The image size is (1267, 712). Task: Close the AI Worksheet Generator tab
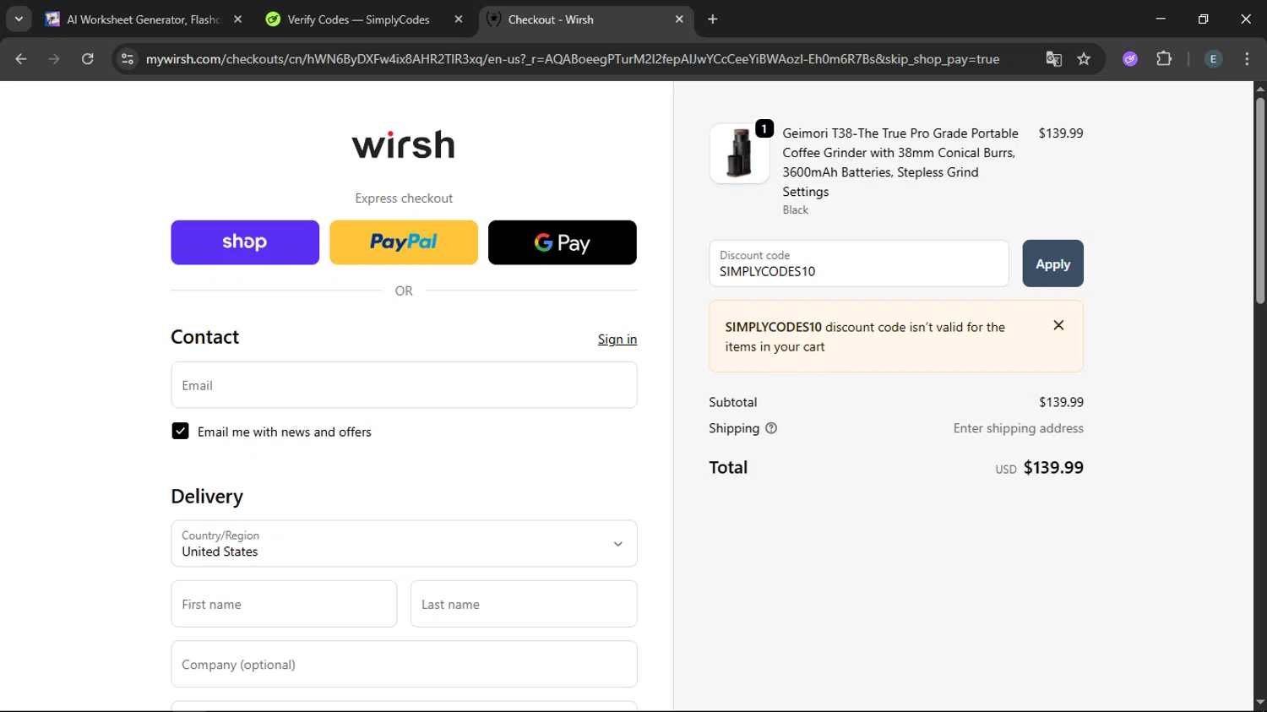click(x=238, y=19)
